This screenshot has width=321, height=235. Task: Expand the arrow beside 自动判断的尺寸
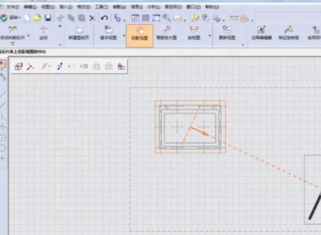pos(28,36)
